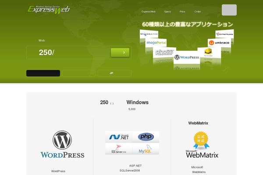Click the WebMatrix heading text
The width and height of the screenshot is (263, 175).
coord(198,123)
